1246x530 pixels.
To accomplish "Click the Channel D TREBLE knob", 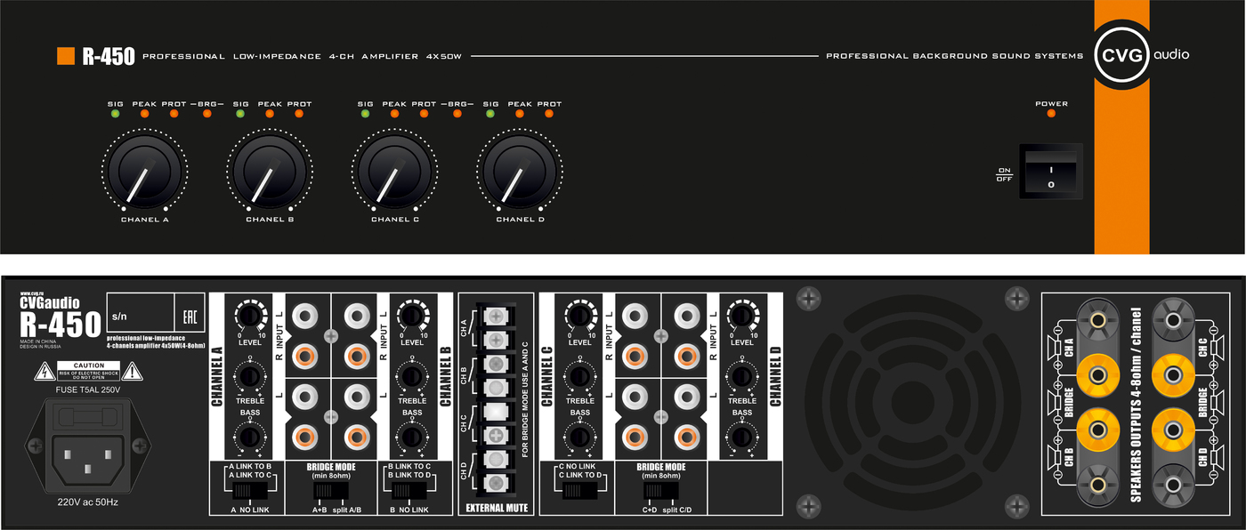I will tap(742, 377).
